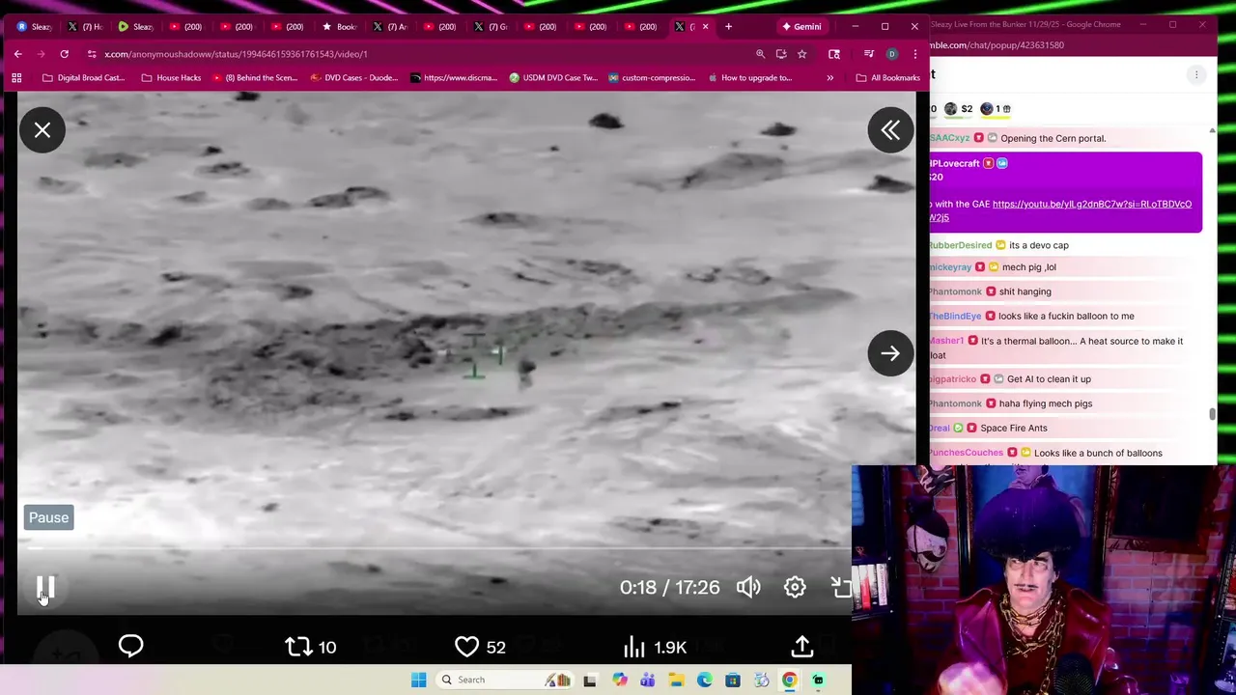Open the DVD Cases - Duode bookmark
The width and height of the screenshot is (1236, 695).
pyautogui.click(x=354, y=78)
